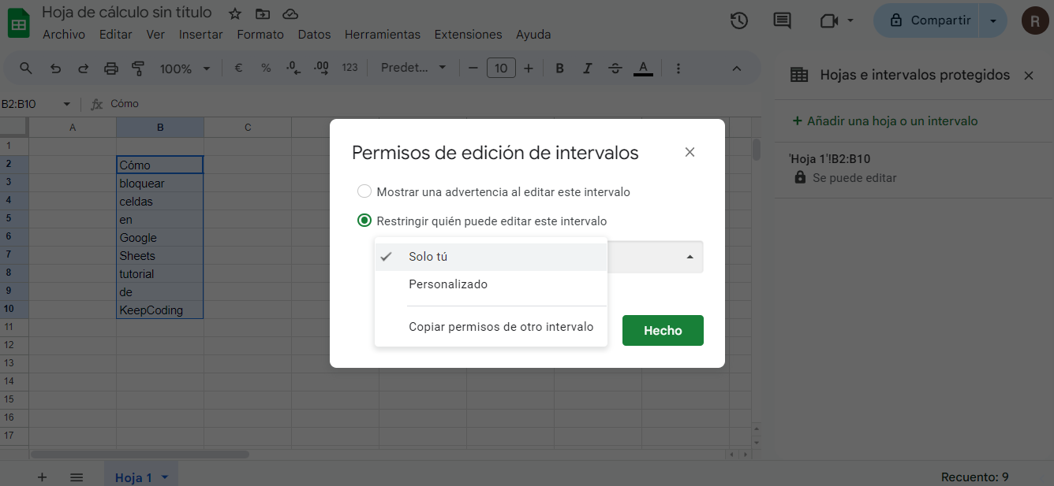Viewport: 1054px width, 486px height.
Task: Choose Copiar permisos de otro intervalo
Action: click(x=491, y=327)
